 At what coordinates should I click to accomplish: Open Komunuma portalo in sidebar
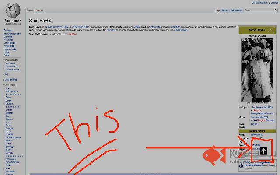point(12,33)
